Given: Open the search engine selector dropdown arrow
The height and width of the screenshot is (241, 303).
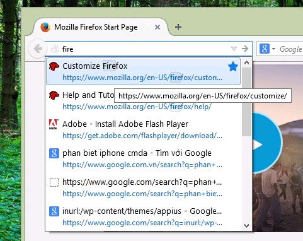Looking at the screenshot, I should (x=273, y=49).
